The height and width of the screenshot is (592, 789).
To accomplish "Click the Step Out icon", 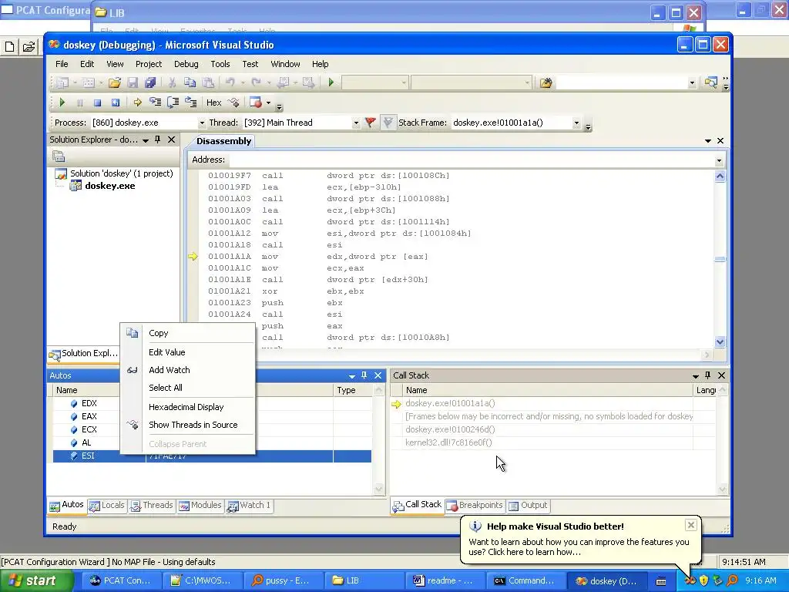I will 191,103.
